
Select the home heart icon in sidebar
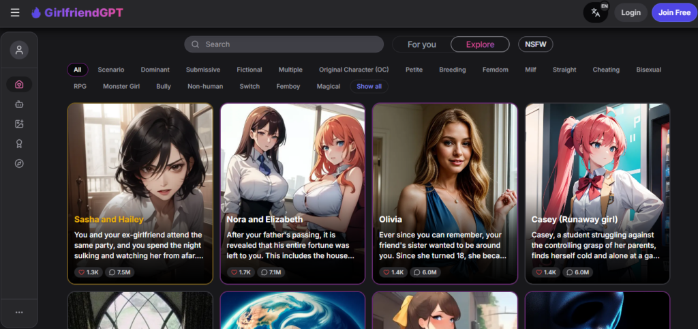click(19, 84)
